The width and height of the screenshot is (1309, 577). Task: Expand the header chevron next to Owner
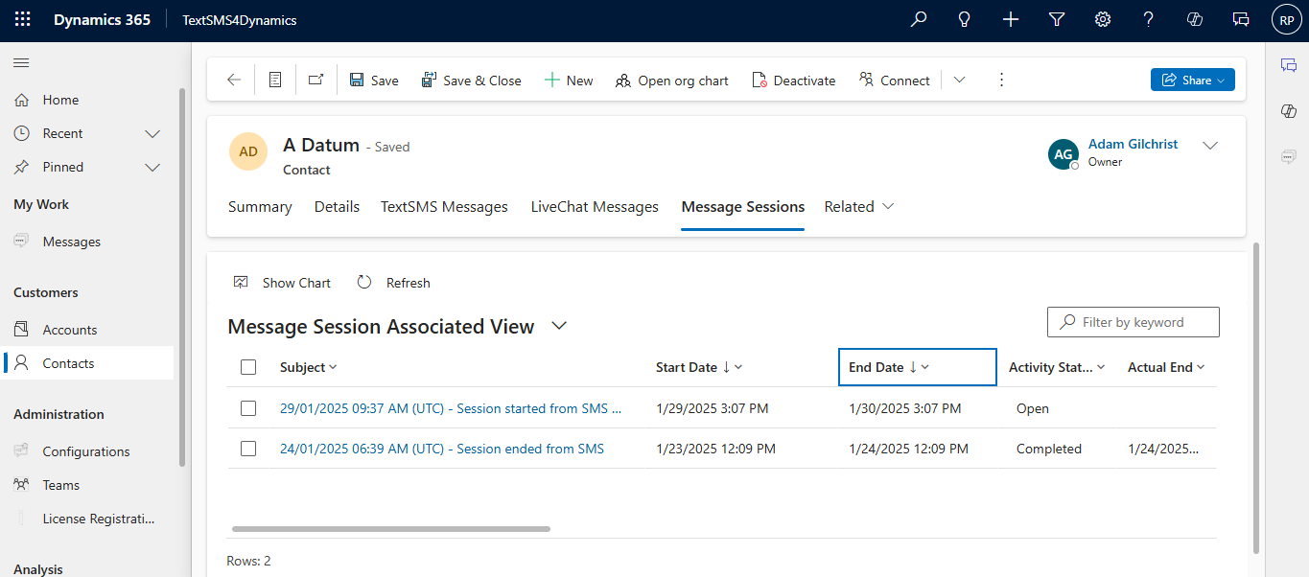[1210, 146]
